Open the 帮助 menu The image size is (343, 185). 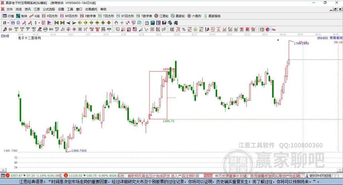click(103, 9)
